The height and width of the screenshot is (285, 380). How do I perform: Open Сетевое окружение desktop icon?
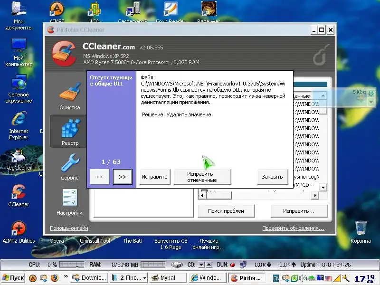(x=19, y=89)
